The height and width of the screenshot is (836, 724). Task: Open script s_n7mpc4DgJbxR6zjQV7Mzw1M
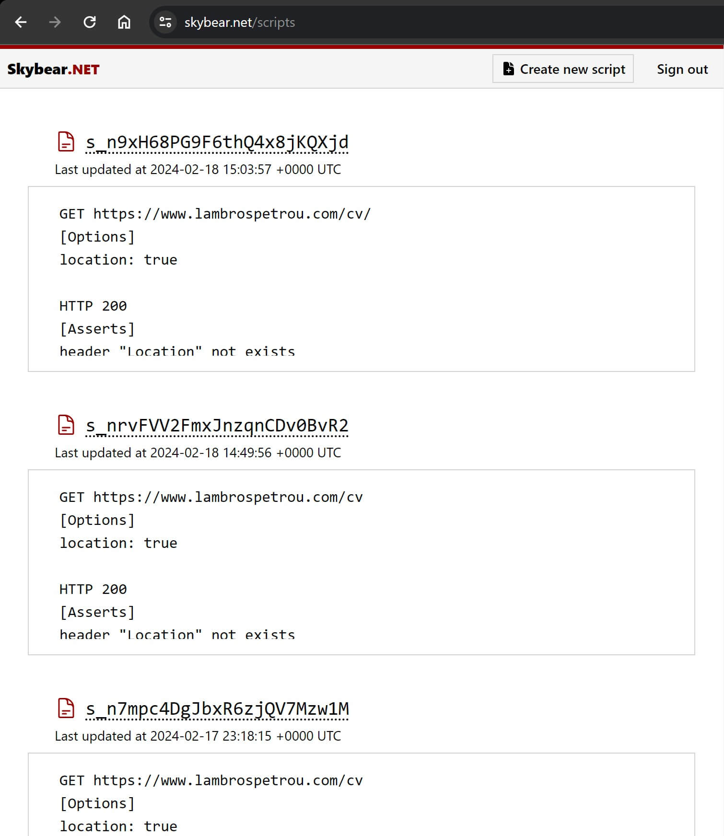point(217,709)
